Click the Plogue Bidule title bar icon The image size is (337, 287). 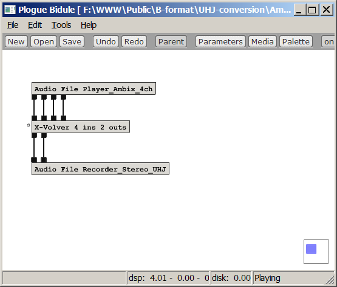coord(10,10)
